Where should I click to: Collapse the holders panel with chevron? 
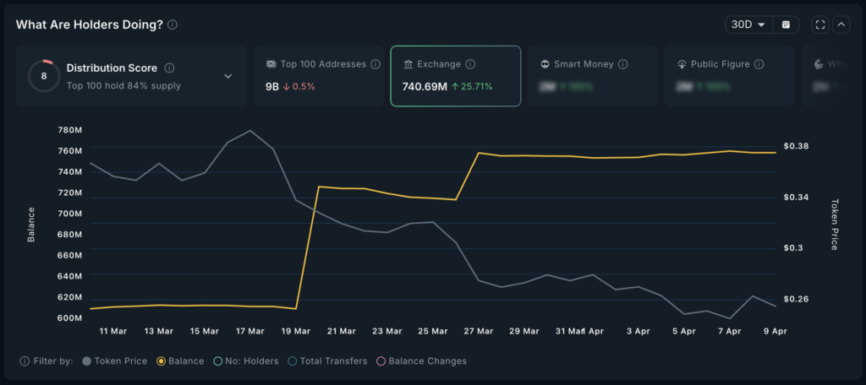pos(841,24)
